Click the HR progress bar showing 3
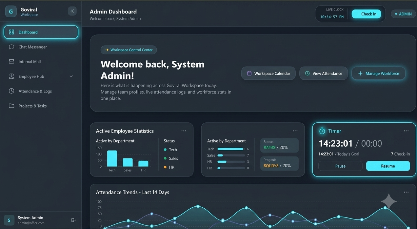417x229 pixels. [231, 162]
